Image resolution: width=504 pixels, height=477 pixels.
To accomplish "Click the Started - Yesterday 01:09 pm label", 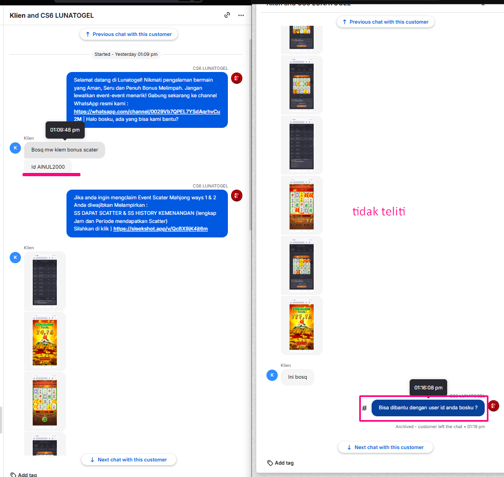I will (126, 54).
